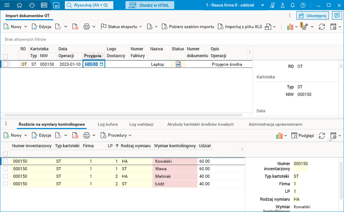Go to the home screen icon
Screen dimensions: 344x212
[x=20, y=5]
